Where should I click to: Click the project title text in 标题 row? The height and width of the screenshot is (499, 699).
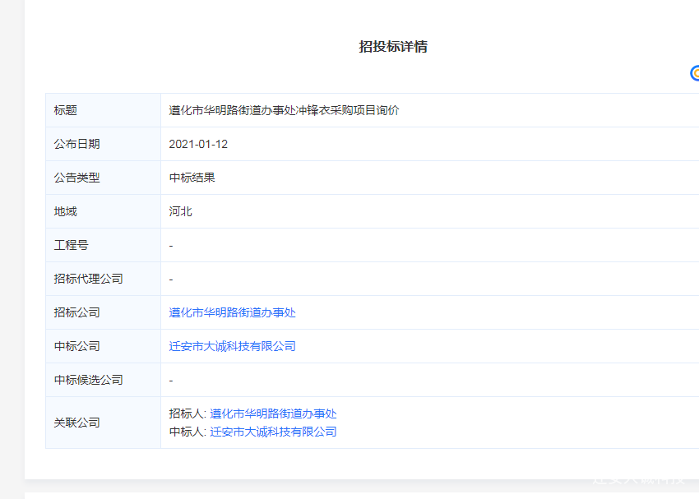click(284, 110)
